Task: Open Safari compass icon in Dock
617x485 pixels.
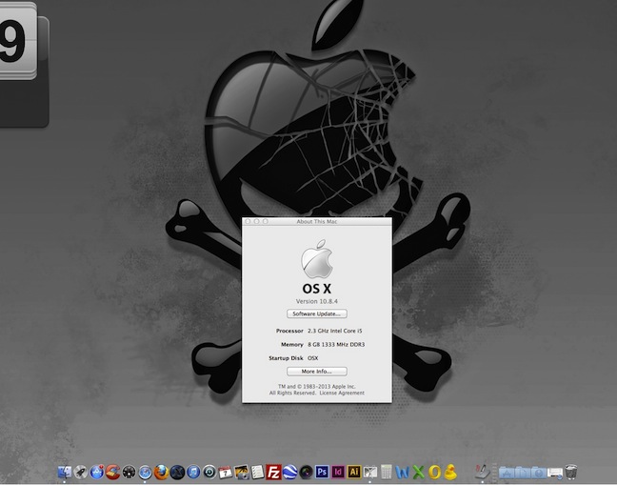Action: point(145,472)
